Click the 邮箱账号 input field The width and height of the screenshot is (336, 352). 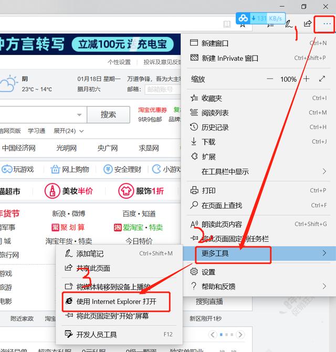(x=163, y=90)
